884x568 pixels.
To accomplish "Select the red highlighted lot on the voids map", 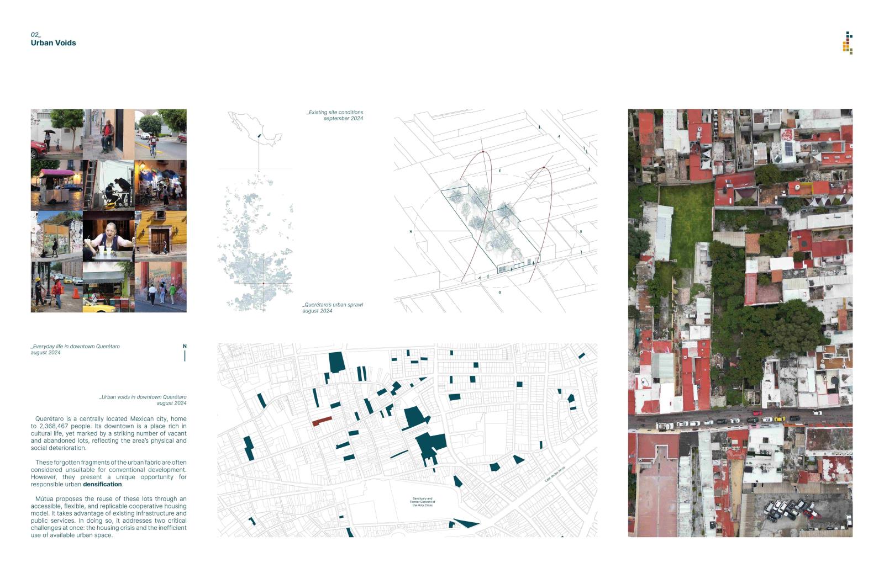I will coord(322,421).
